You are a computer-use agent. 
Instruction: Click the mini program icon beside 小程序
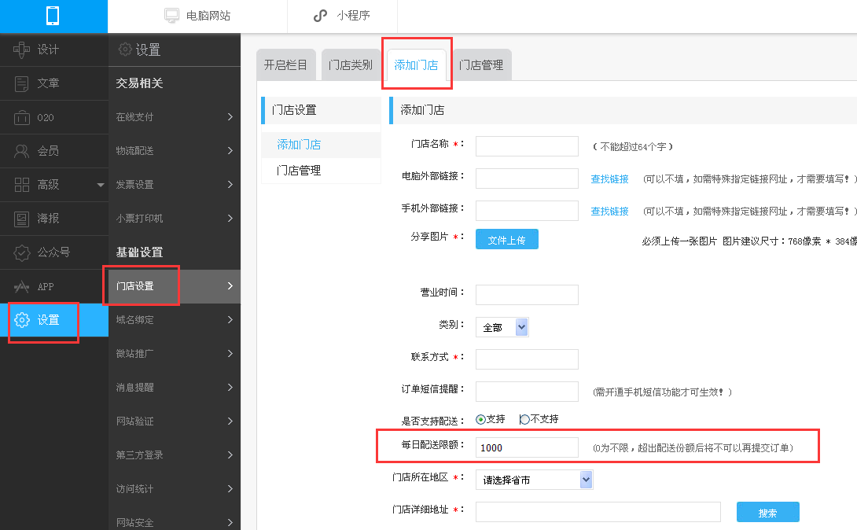coord(320,16)
